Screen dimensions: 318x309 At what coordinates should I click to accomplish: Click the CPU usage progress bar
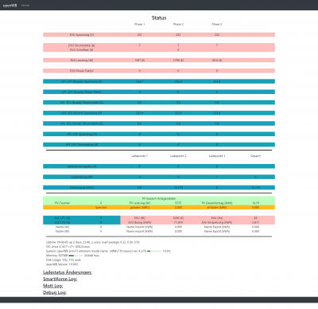(x=154, y=251)
